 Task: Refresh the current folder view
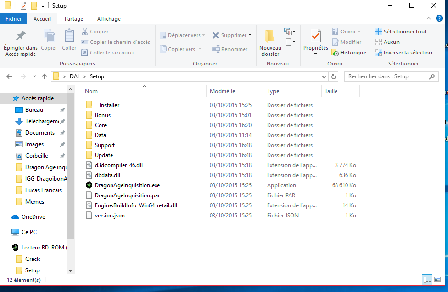click(x=334, y=76)
